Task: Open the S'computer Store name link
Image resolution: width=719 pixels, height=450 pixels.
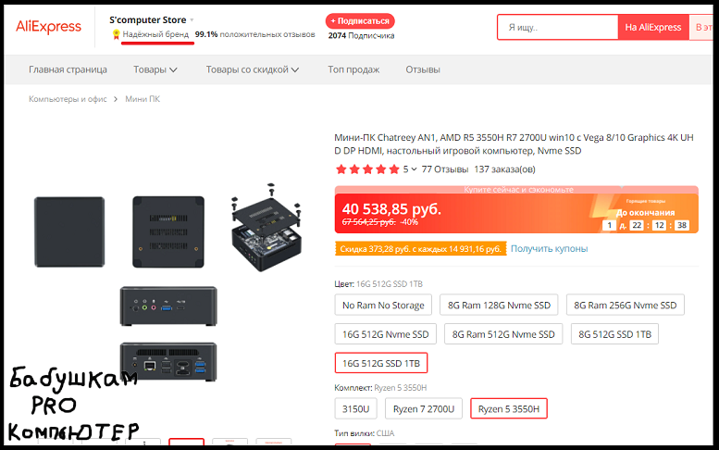Action: [x=148, y=19]
